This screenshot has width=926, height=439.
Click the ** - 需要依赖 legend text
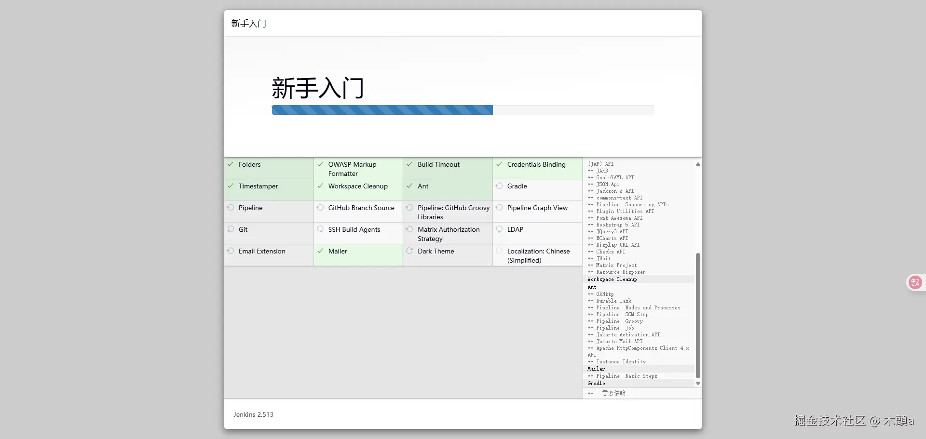coord(606,394)
